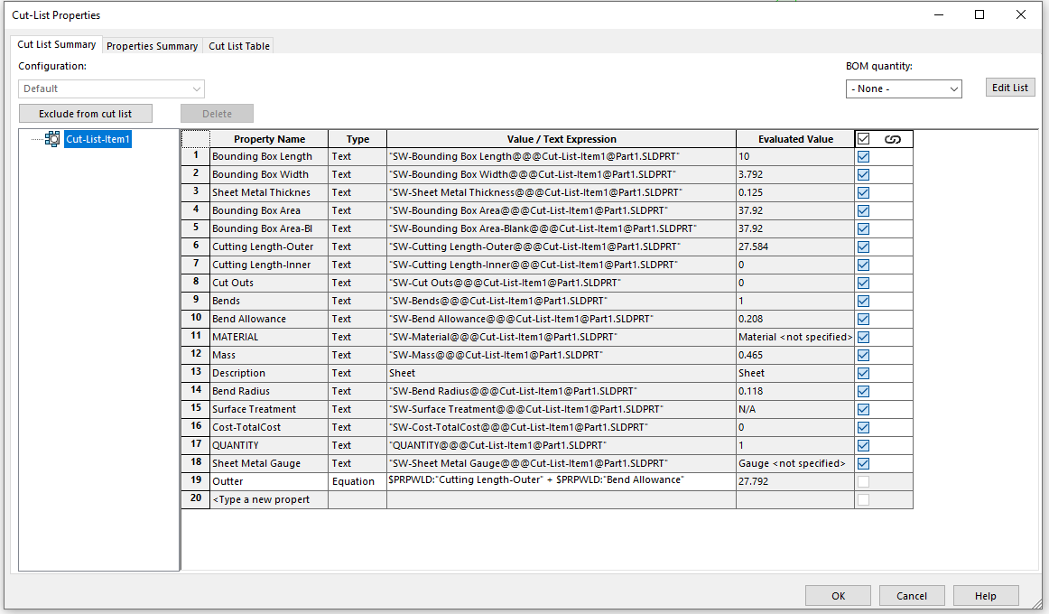Uncheck the Bounding Box Length row checkbox

click(864, 156)
